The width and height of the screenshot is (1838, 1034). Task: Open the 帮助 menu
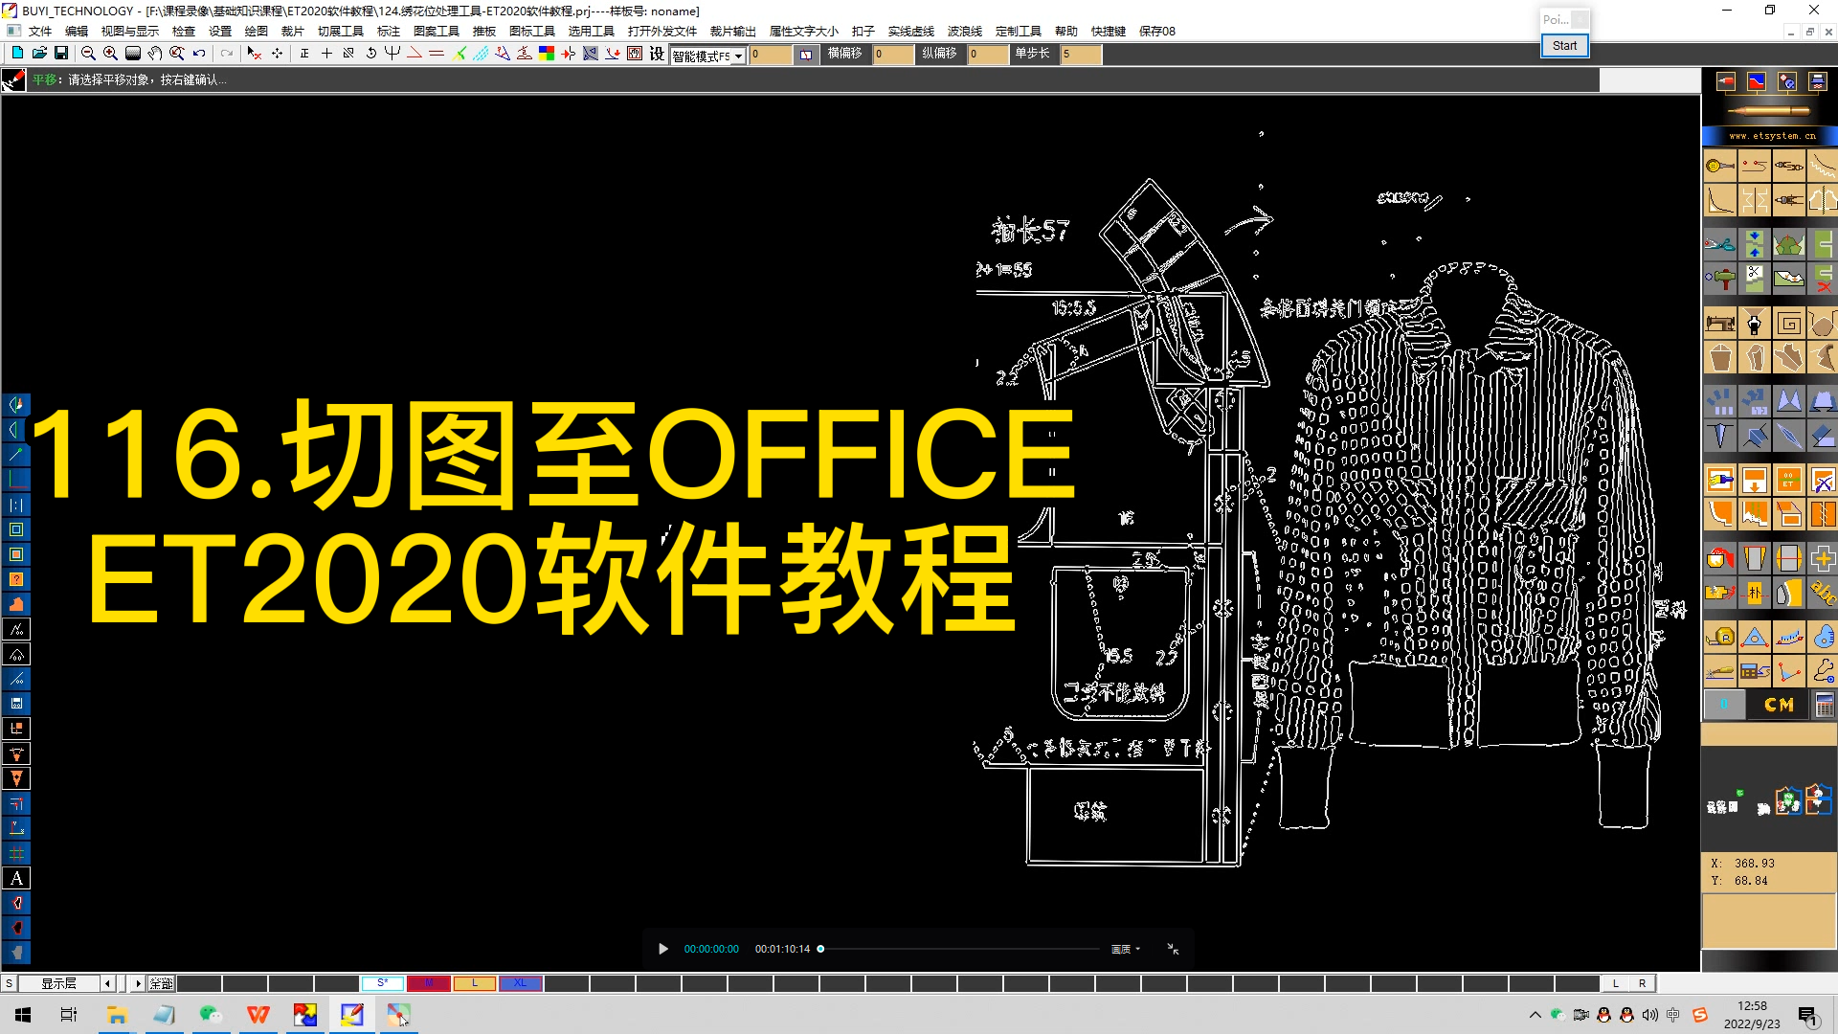[1065, 32]
